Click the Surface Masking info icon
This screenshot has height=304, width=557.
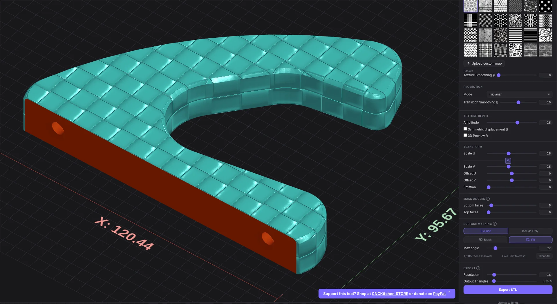[495, 224]
